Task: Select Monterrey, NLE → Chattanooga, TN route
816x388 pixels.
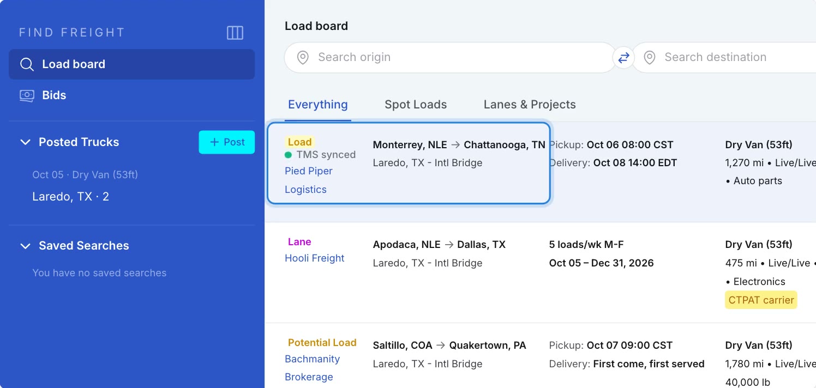Action: (x=459, y=145)
